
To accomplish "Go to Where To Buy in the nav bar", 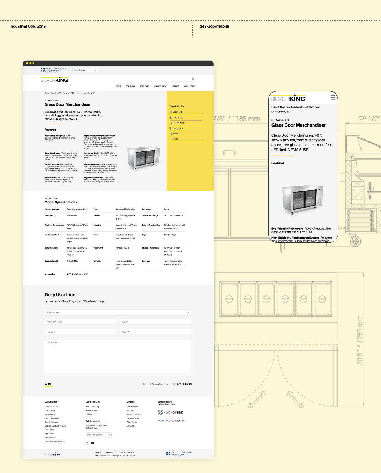I will [x=190, y=86].
